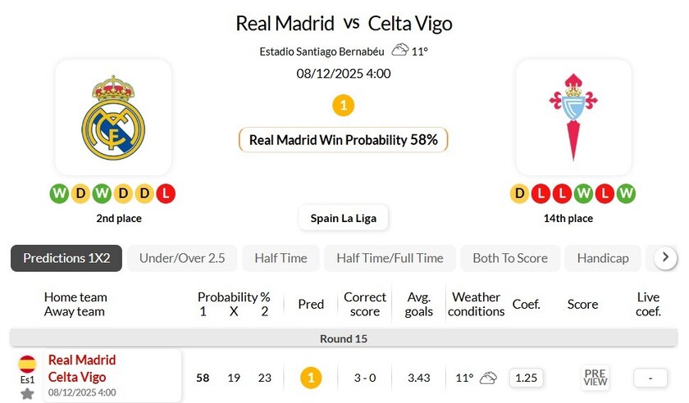689x403 pixels.
Task: Open the Half Time/Full Time tab
Action: tap(390, 258)
